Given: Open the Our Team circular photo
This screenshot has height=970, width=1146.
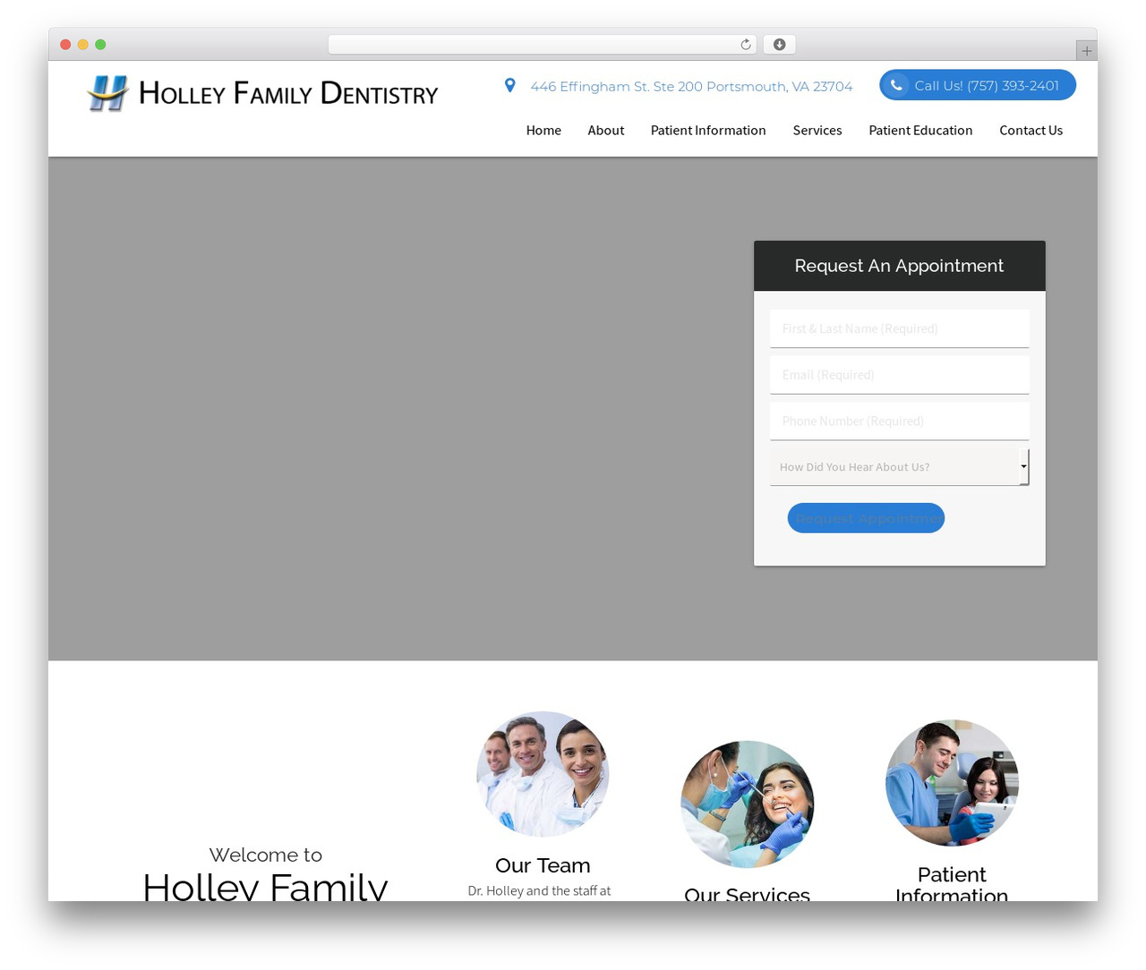Looking at the screenshot, I should (543, 774).
